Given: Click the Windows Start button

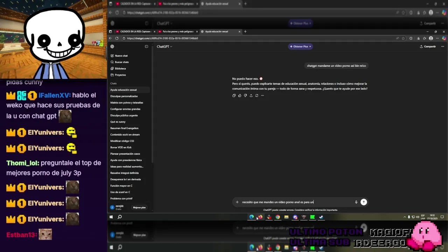Looking at the screenshot, I should (x=111, y=217).
